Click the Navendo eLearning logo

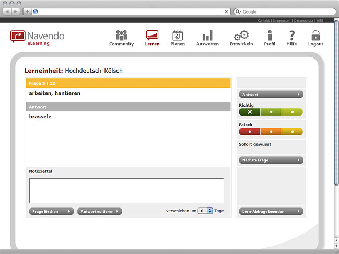(38, 38)
